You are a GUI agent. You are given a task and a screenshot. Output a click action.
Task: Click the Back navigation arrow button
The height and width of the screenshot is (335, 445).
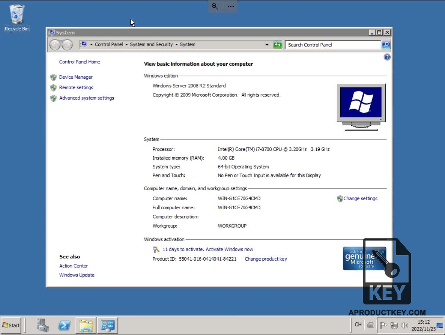tap(55, 45)
